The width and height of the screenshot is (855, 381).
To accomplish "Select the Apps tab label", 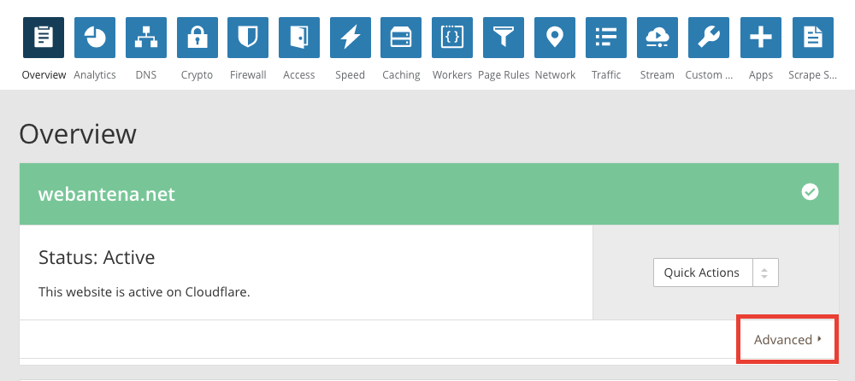I will pyautogui.click(x=761, y=75).
